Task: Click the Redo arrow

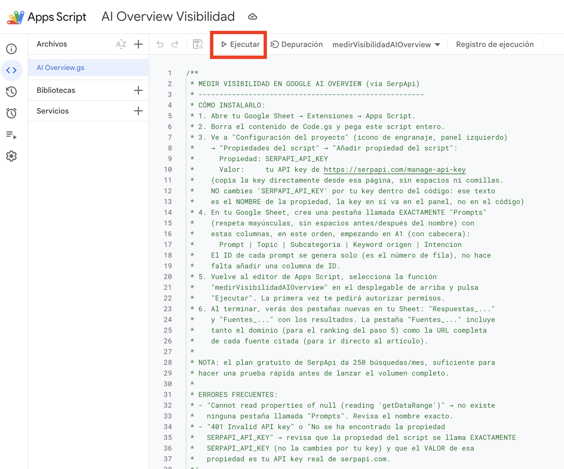Action: point(175,44)
